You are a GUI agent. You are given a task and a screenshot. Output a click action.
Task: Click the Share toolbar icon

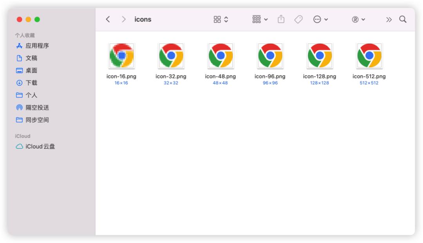click(281, 19)
